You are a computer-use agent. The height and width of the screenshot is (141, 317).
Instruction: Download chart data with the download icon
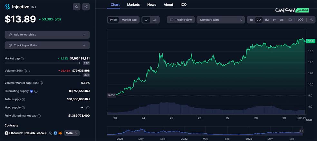pyautogui.click(x=311, y=20)
